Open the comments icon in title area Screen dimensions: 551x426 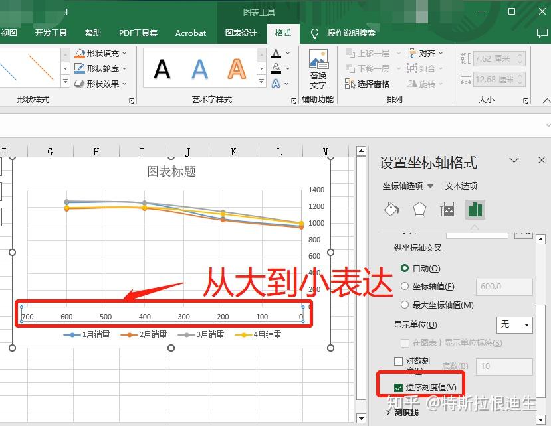tap(542, 33)
